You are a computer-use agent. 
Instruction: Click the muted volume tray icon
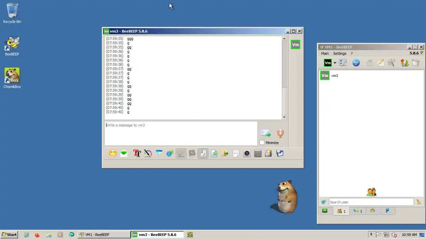(x=394, y=235)
